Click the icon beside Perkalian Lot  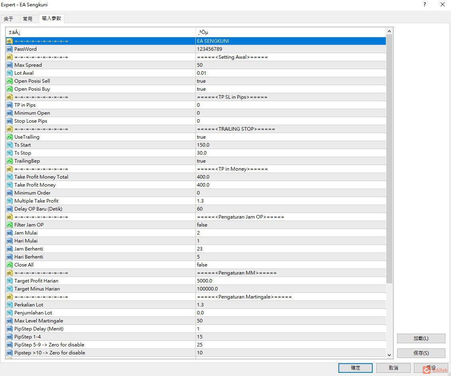(10, 305)
